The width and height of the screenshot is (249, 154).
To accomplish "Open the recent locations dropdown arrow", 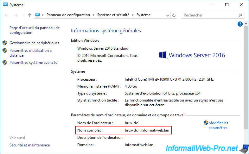I will 22,15.
